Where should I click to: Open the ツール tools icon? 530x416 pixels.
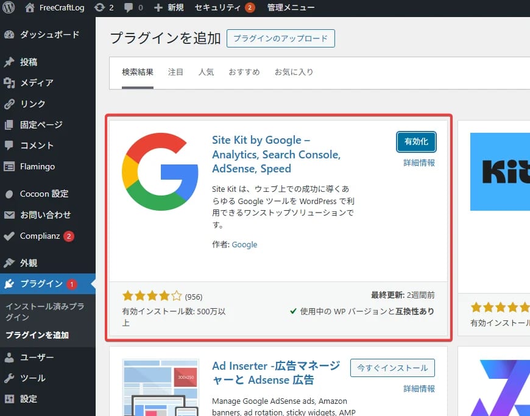pos(10,378)
